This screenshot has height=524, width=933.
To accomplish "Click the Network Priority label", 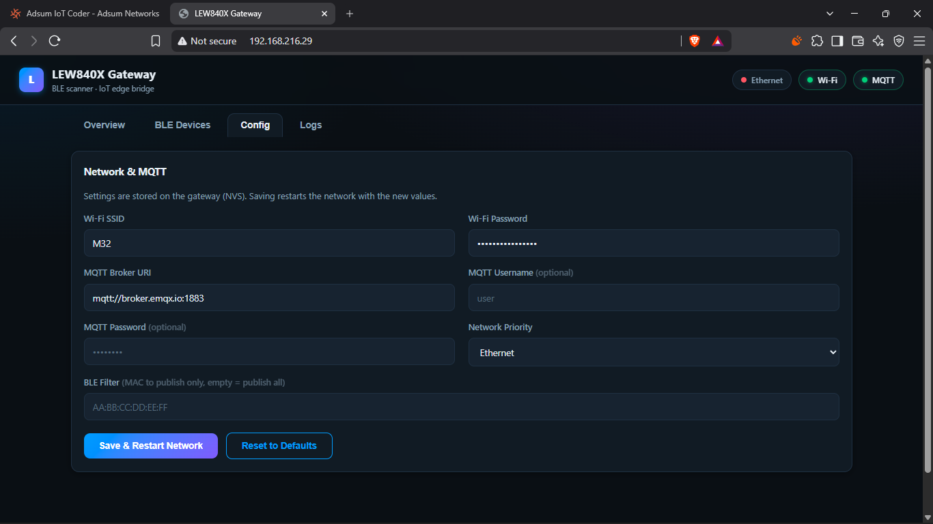I will [500, 327].
